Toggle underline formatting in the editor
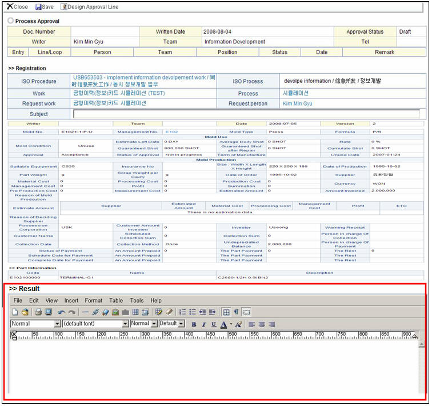Image resolution: width=432 pixels, height=406 pixels. tap(213, 324)
